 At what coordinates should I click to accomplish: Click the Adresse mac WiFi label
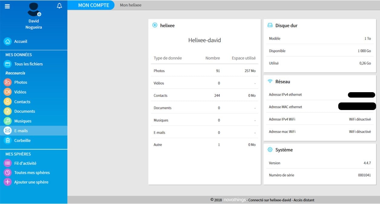282,132
